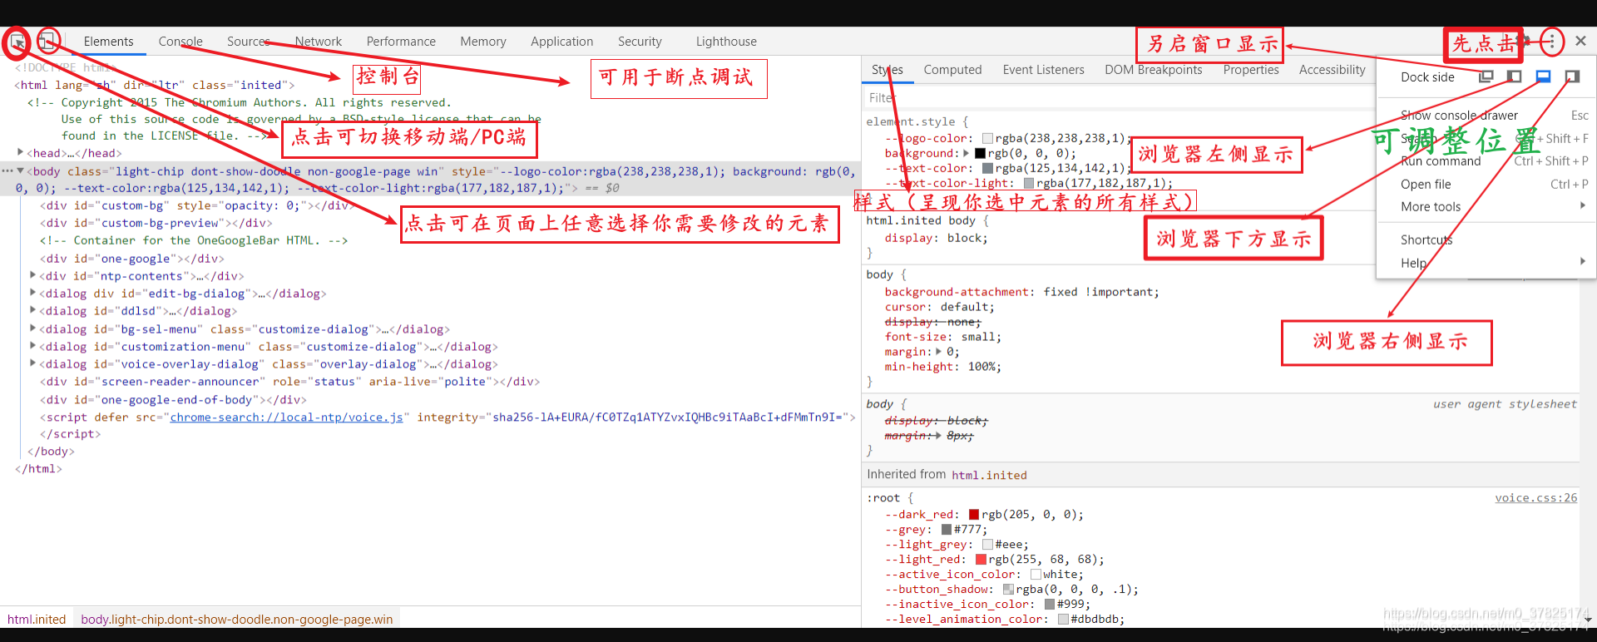Switch to the Network tab

point(319,42)
